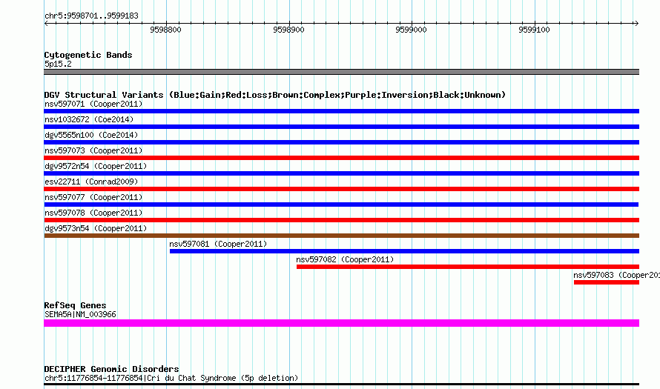Select the 5p15.2 band label
660x389 pixels.
click(58, 64)
